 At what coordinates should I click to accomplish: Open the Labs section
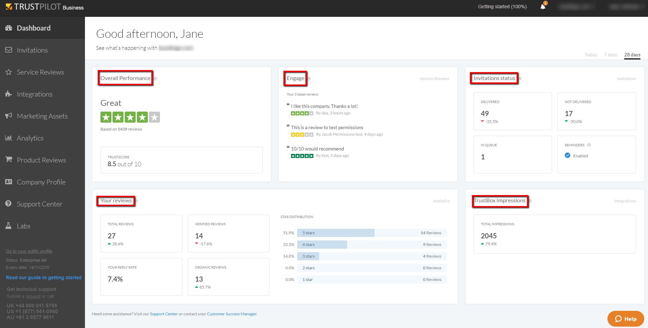[x=42, y=226]
